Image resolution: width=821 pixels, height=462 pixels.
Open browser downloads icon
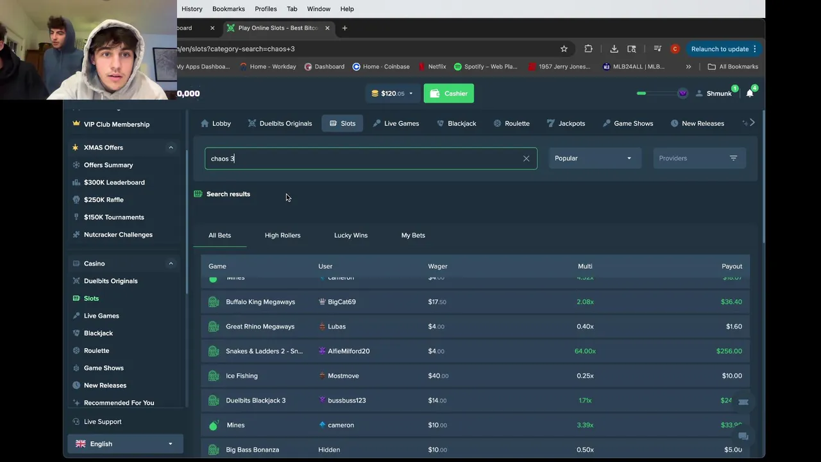click(614, 49)
